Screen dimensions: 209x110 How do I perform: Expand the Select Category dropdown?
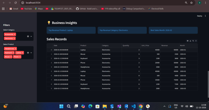(31, 36)
